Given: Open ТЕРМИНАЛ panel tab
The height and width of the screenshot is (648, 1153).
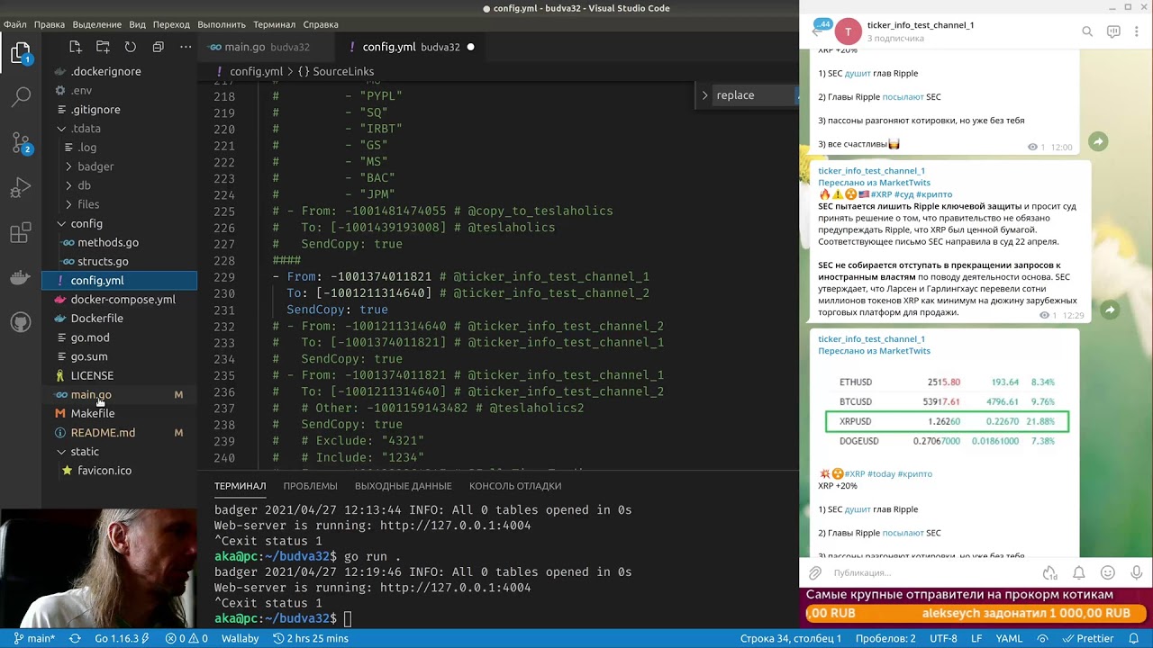Looking at the screenshot, I should pyautogui.click(x=240, y=486).
